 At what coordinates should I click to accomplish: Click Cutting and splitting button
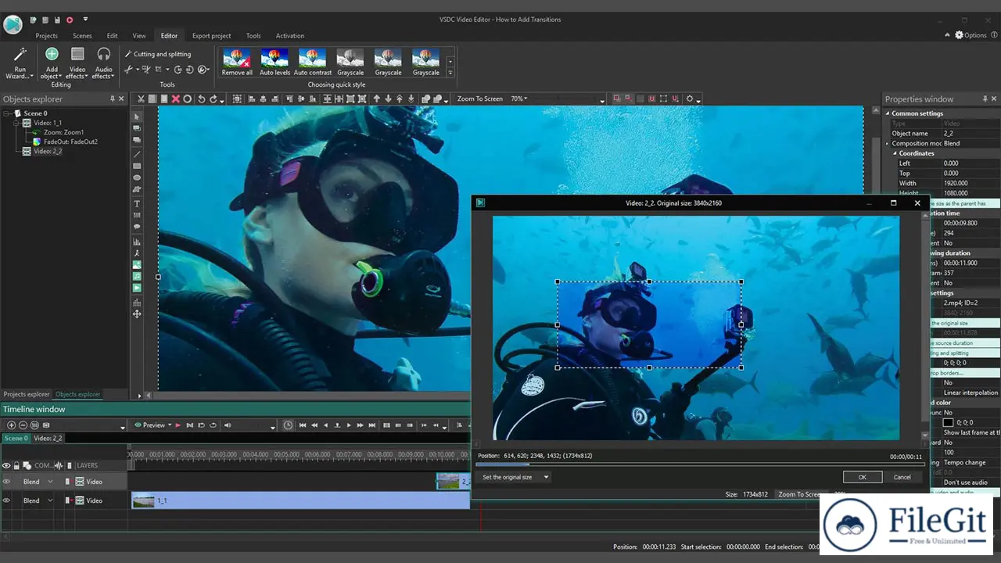[157, 54]
